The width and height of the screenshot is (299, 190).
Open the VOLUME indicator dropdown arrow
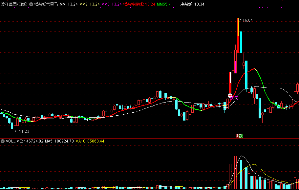(3, 141)
